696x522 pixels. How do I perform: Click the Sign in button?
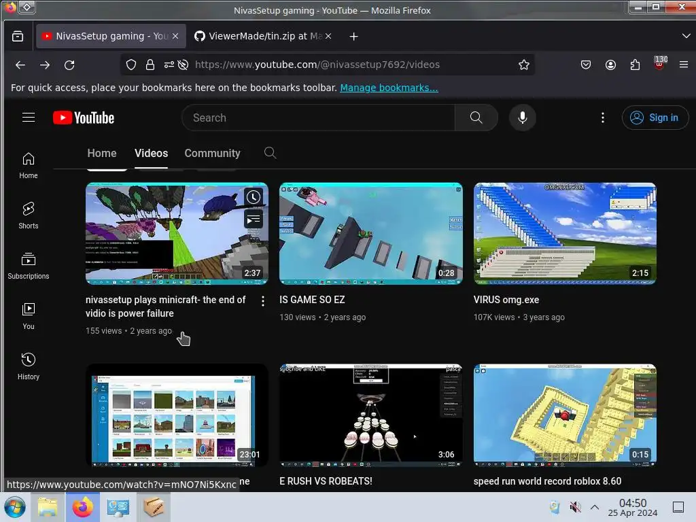point(655,118)
